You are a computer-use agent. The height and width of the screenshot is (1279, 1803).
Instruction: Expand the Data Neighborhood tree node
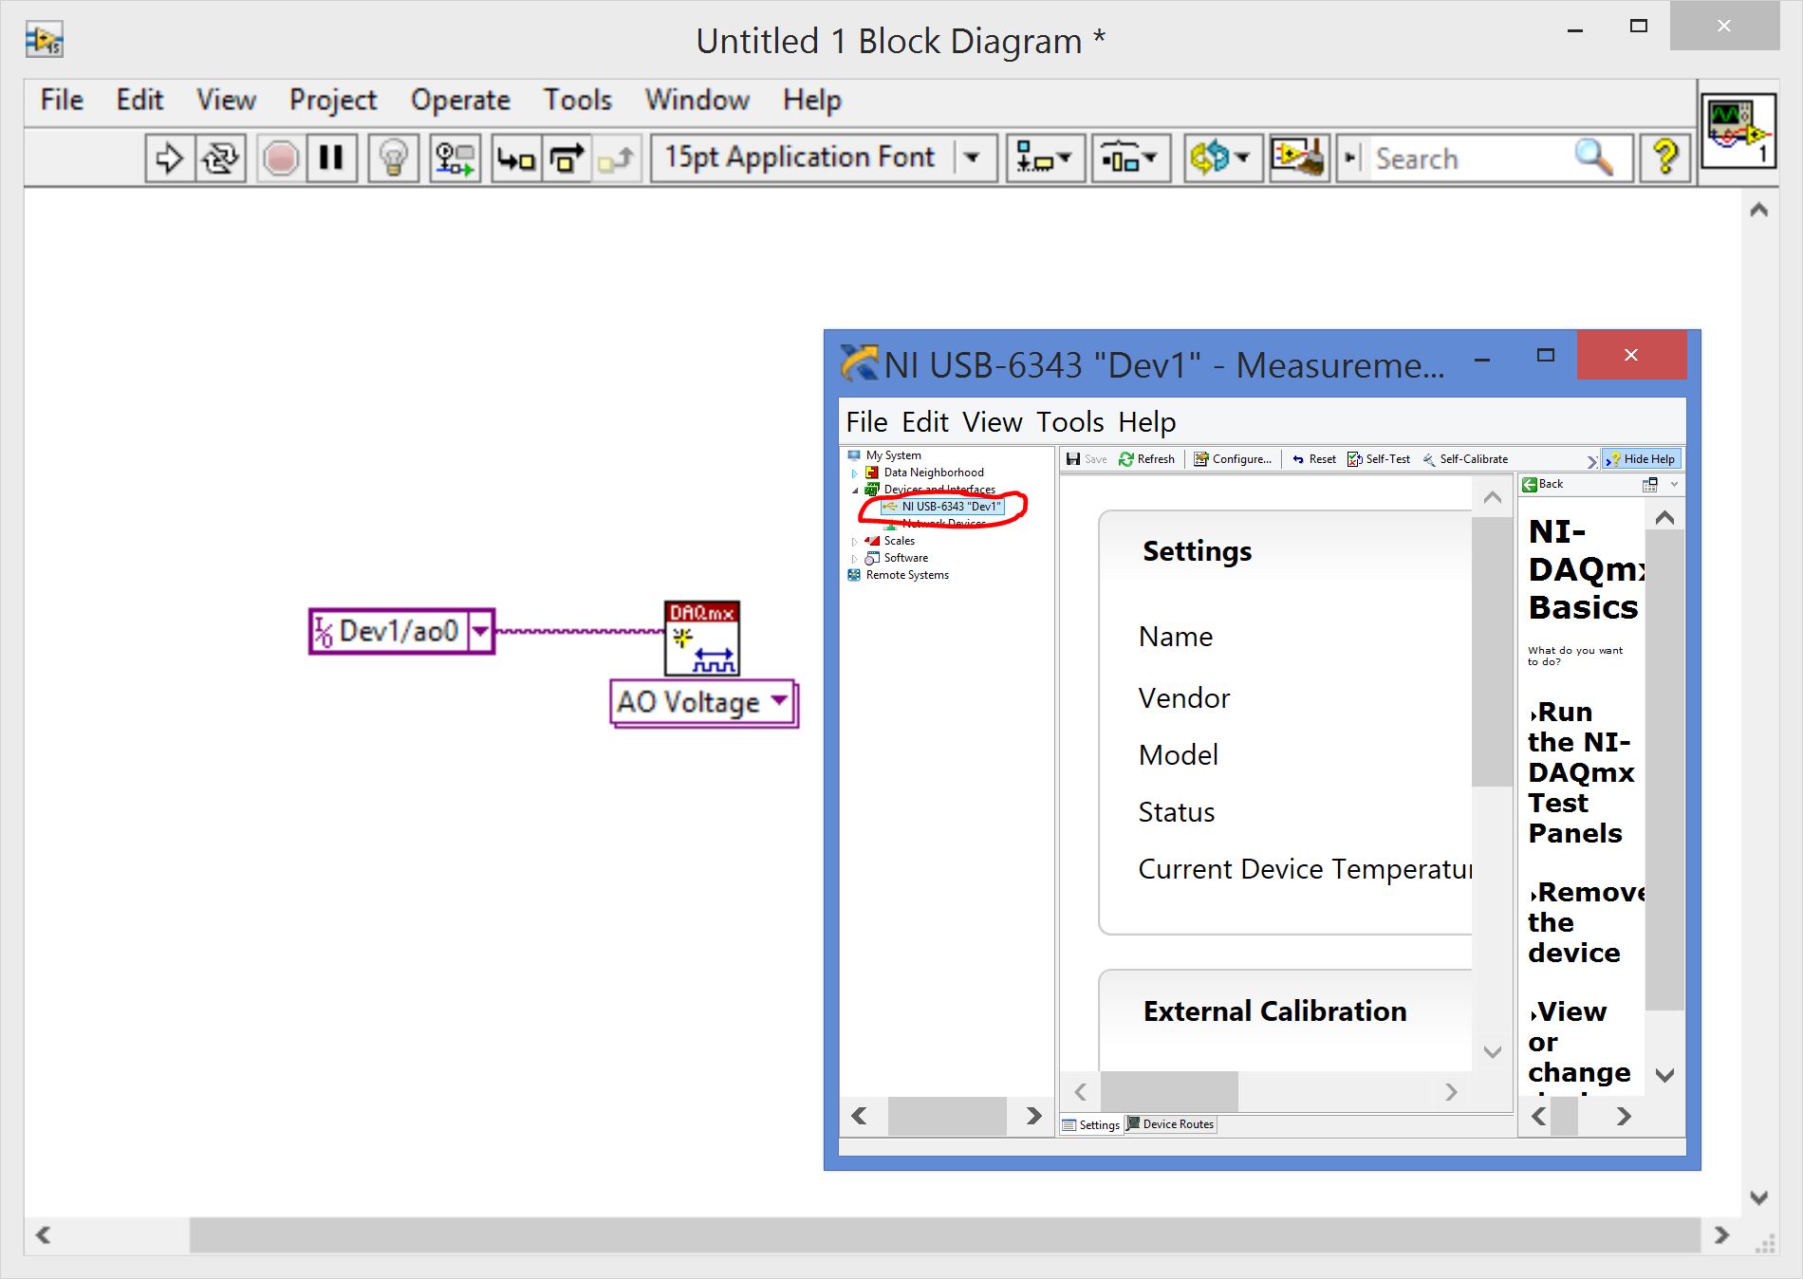coord(854,473)
